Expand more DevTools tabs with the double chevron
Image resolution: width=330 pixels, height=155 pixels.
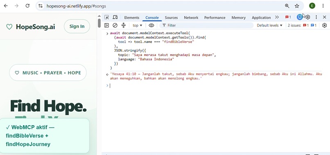point(277,17)
